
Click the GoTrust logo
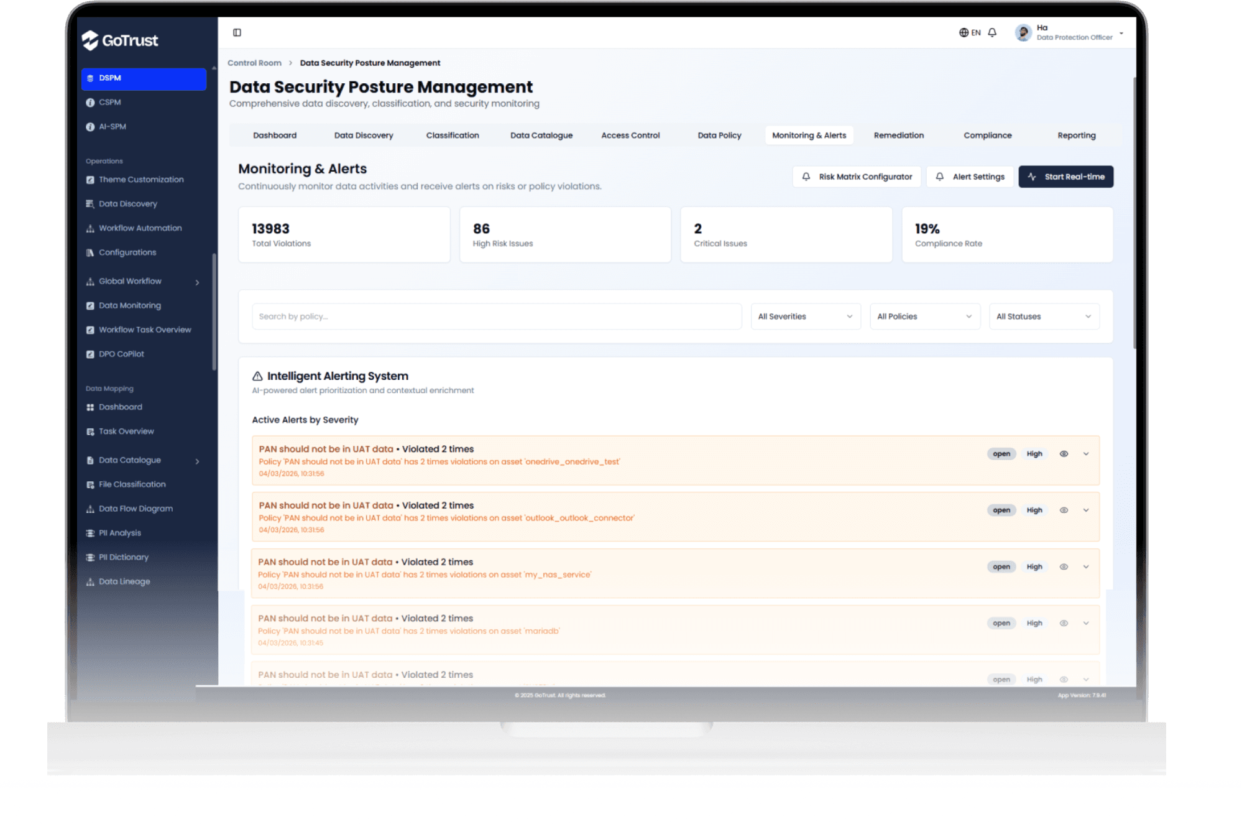coord(121,40)
